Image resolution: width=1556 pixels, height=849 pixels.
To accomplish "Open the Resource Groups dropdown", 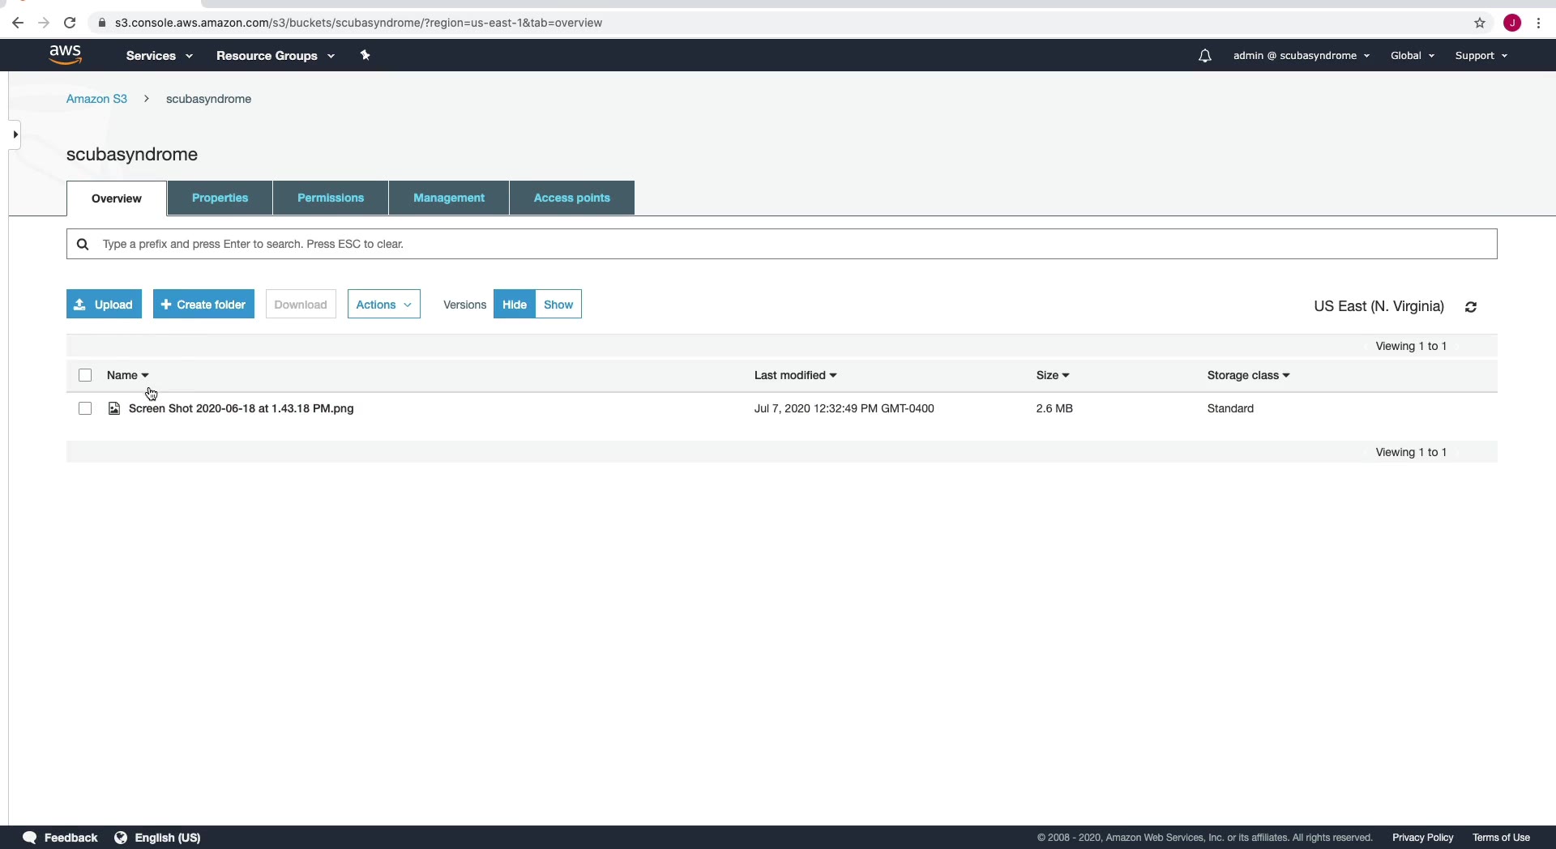I will [x=275, y=56].
